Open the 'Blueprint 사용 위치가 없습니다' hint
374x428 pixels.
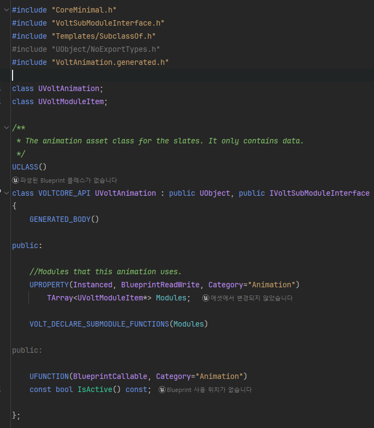pyautogui.click(x=209, y=390)
